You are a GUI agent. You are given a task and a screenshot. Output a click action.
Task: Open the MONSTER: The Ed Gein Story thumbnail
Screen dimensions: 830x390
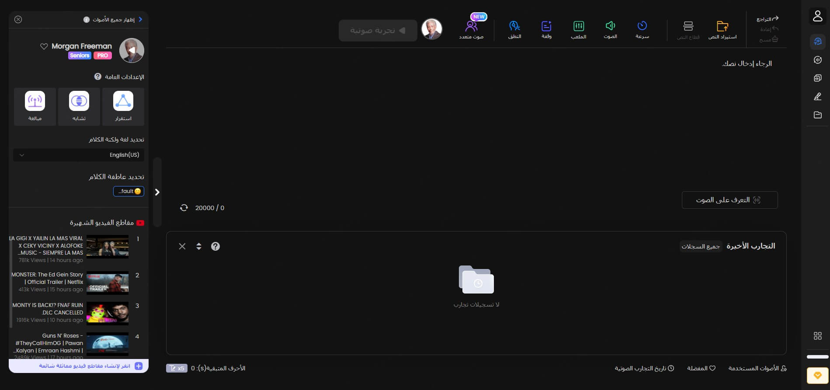tap(108, 283)
